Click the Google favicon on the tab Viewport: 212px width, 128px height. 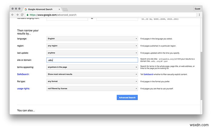tap(26, 9)
